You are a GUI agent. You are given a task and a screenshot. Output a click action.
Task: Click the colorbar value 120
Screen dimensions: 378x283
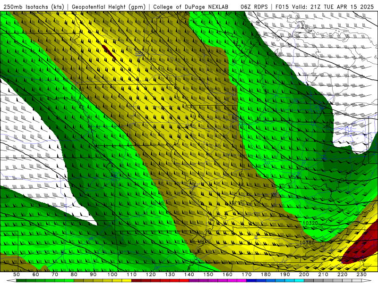coord(151,275)
